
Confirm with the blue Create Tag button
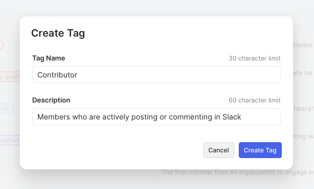pyautogui.click(x=260, y=150)
